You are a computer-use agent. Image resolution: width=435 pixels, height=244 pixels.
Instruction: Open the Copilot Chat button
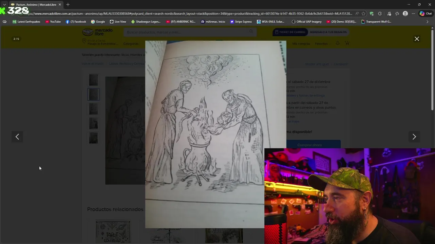tap(425, 14)
